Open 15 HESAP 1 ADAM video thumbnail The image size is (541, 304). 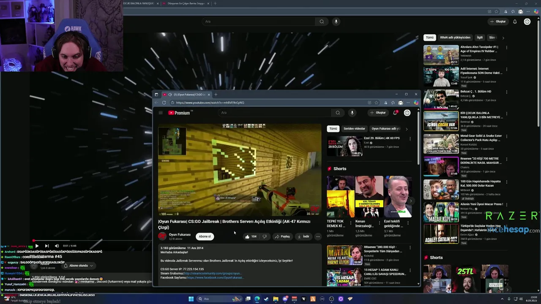coord(344,277)
